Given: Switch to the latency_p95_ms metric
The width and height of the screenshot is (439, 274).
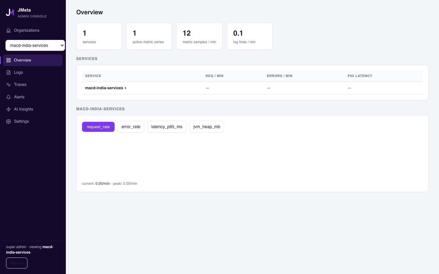Looking at the screenshot, I should 167,127.
